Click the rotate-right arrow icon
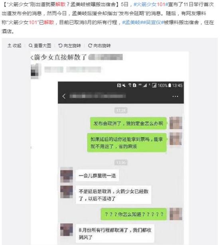The width and height of the screenshot is (221, 245). pos(90,46)
